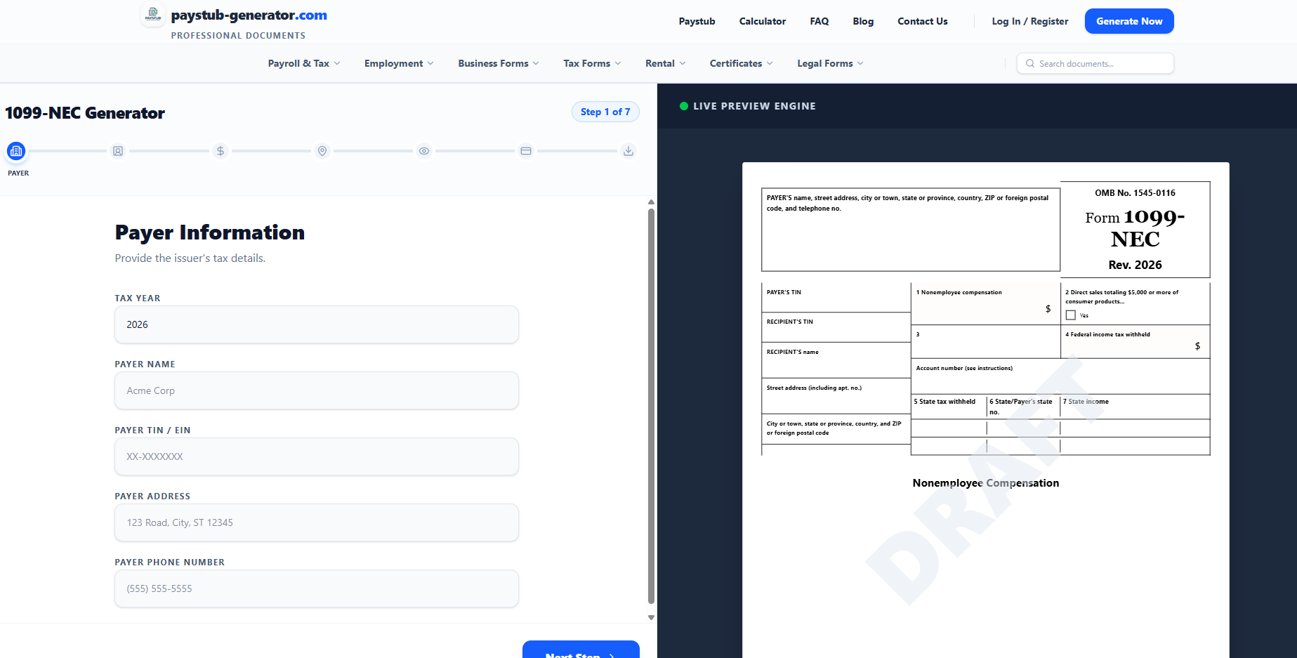Click the paystub-generator.com site title
The image size is (1297, 658).
pos(249,15)
